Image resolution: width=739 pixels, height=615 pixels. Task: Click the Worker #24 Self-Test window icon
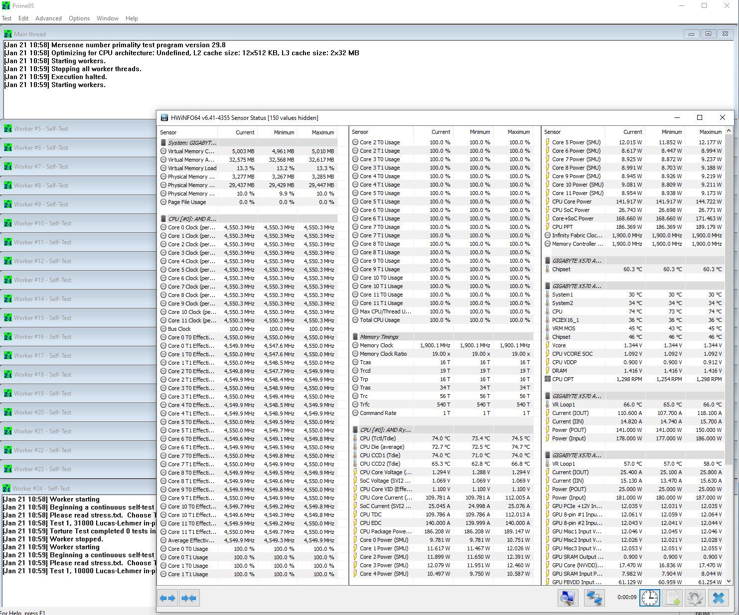point(6,488)
